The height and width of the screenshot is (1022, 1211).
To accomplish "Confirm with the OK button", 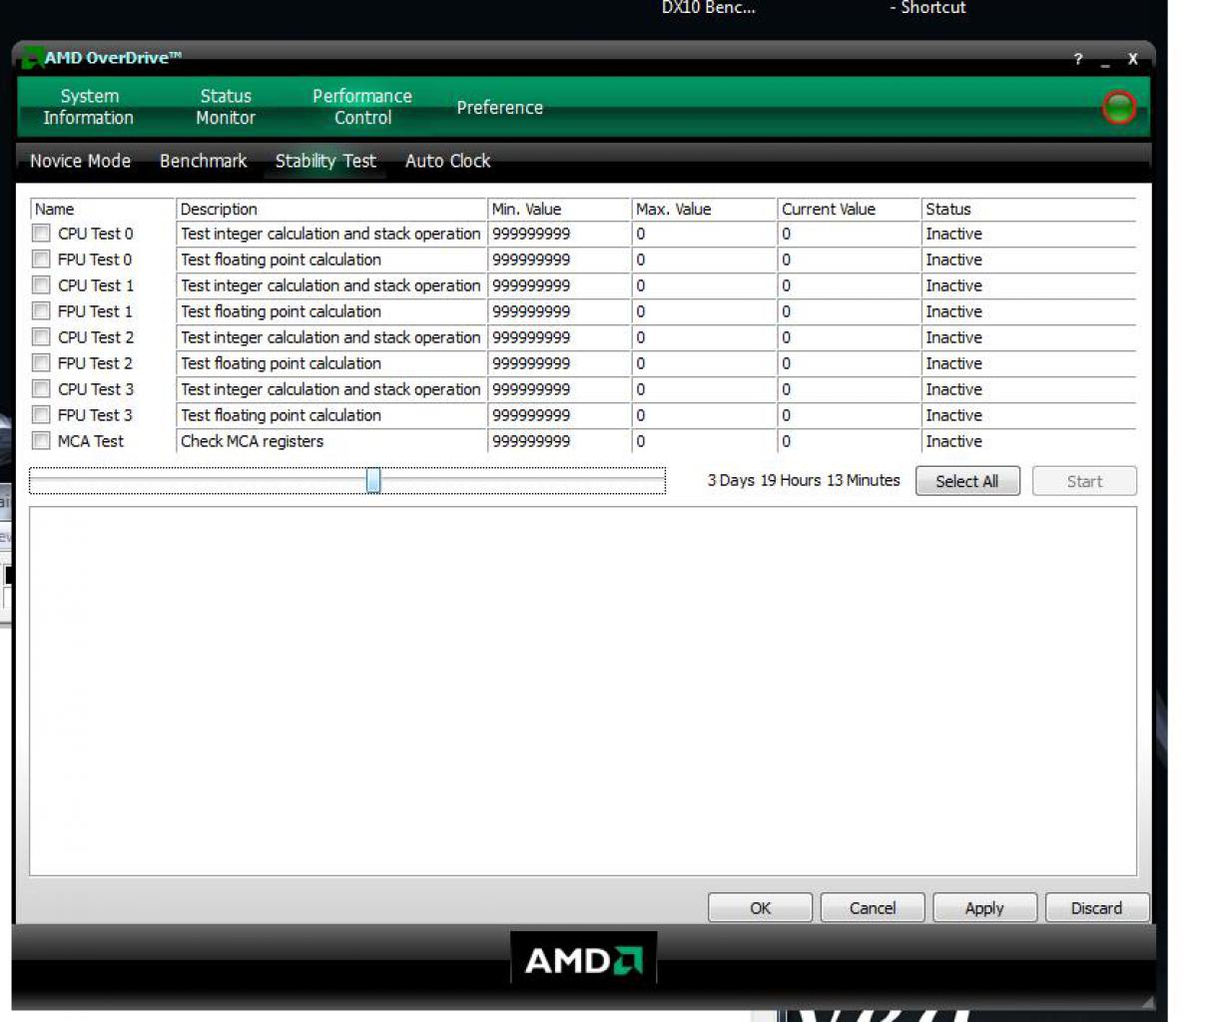I will point(761,908).
